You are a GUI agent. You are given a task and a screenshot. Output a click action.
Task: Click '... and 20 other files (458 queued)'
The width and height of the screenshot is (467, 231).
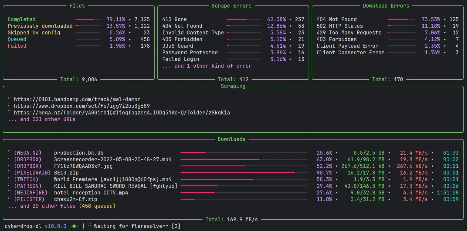62,206
